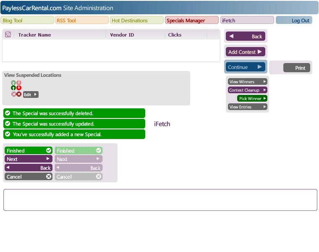Click the solid red move-down arrow icon
Image resolution: width=319 pixels, height=252 pixels.
point(19,88)
